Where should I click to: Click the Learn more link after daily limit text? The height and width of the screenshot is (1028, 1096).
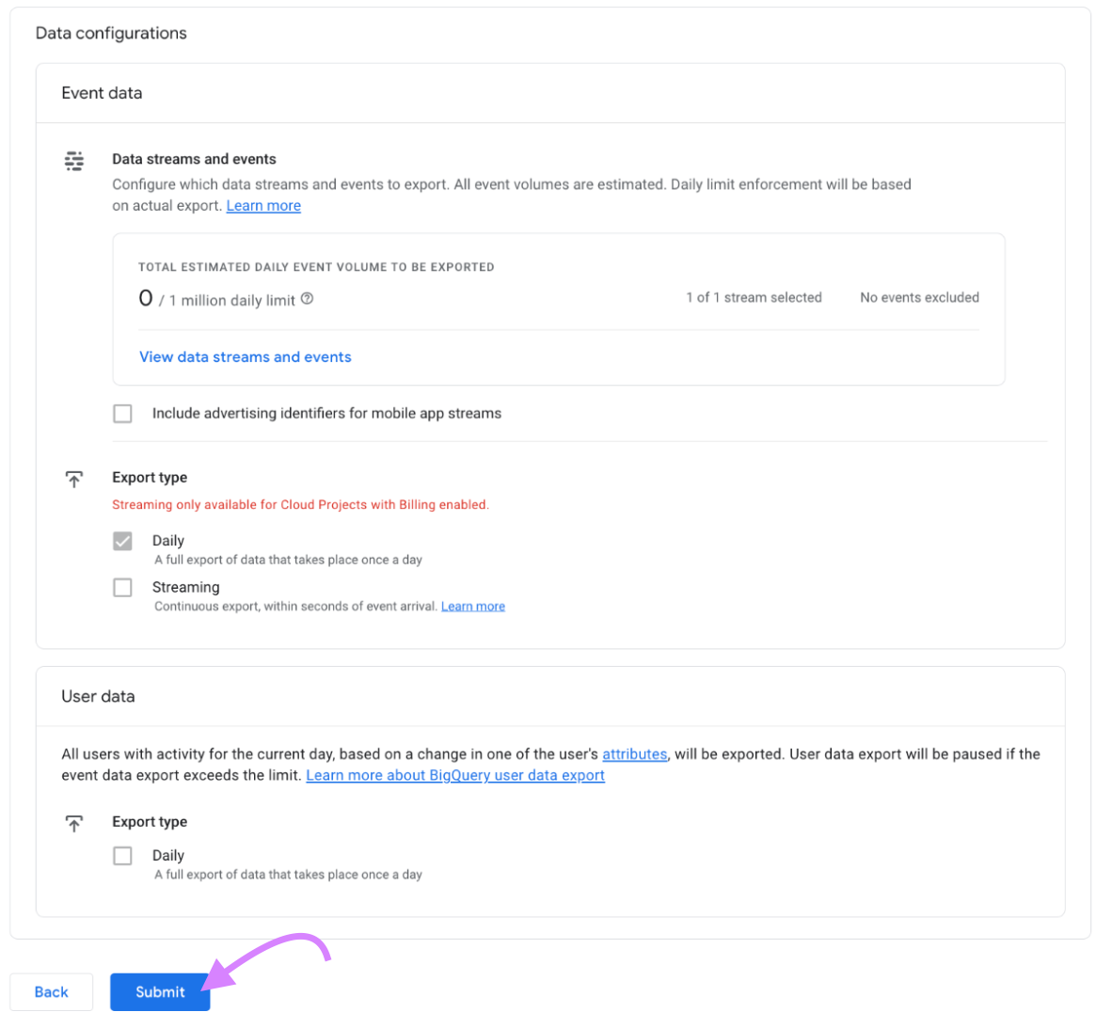click(263, 205)
